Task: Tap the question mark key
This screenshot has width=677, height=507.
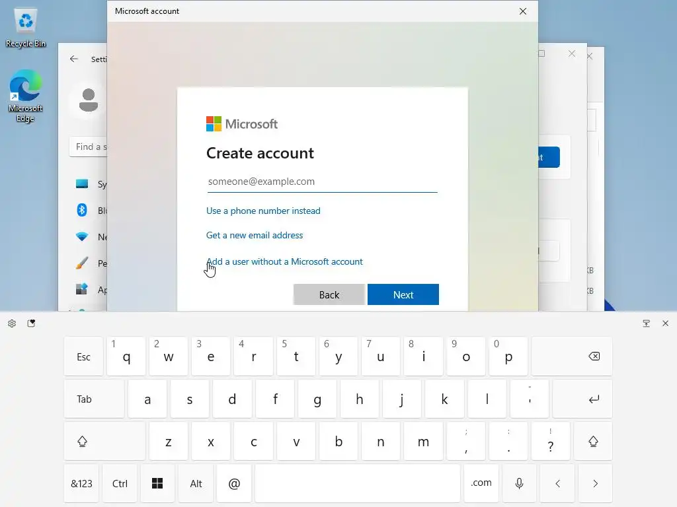Action: pos(551,441)
